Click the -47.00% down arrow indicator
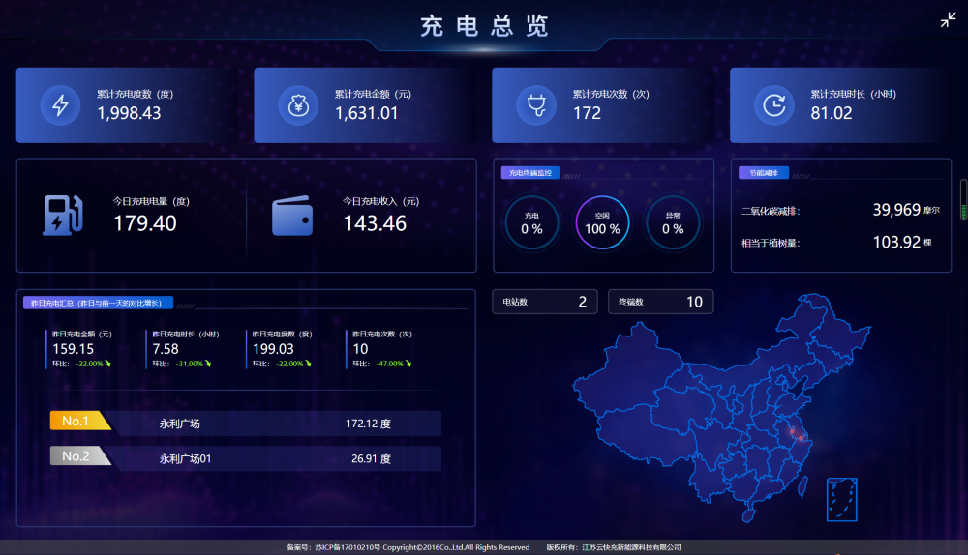Image resolution: width=968 pixels, height=555 pixels. [x=408, y=364]
